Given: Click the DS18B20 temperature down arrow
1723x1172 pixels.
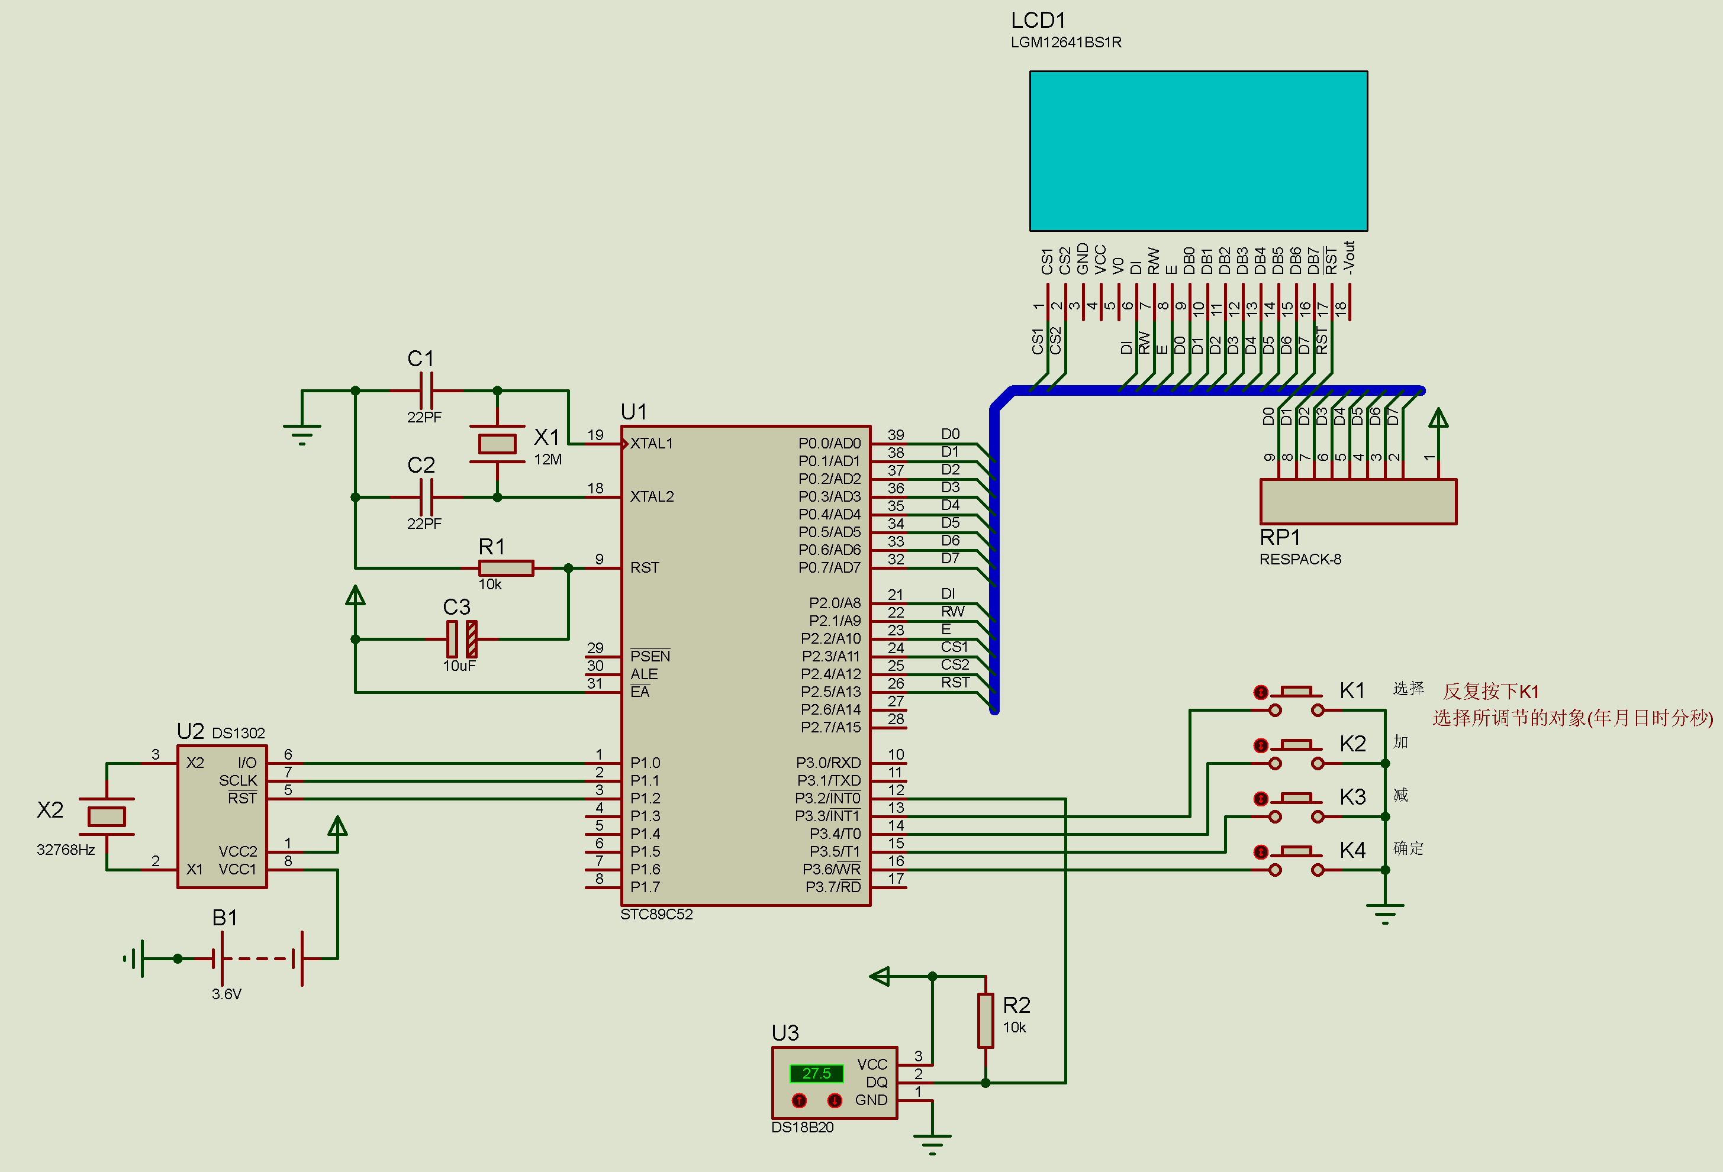Looking at the screenshot, I should pyautogui.click(x=835, y=1100).
